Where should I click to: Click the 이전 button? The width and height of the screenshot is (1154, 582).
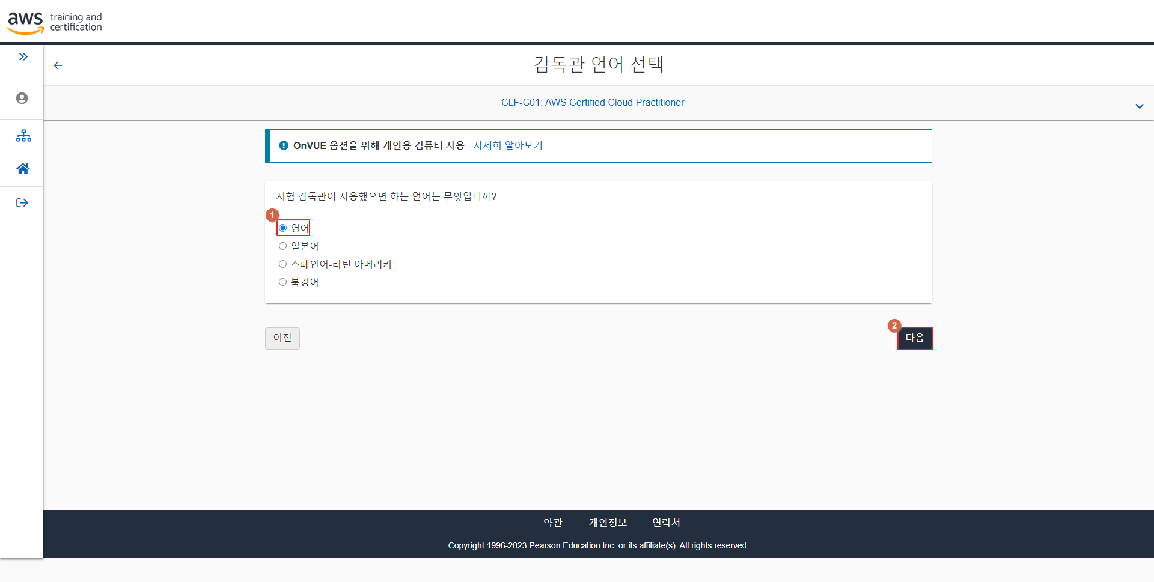pos(282,338)
